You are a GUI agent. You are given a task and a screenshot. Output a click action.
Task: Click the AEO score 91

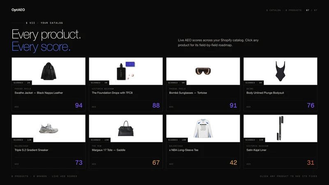point(233,105)
